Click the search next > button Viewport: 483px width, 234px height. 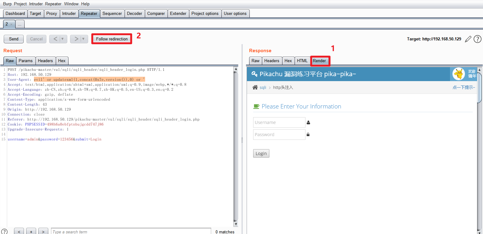tap(43, 232)
